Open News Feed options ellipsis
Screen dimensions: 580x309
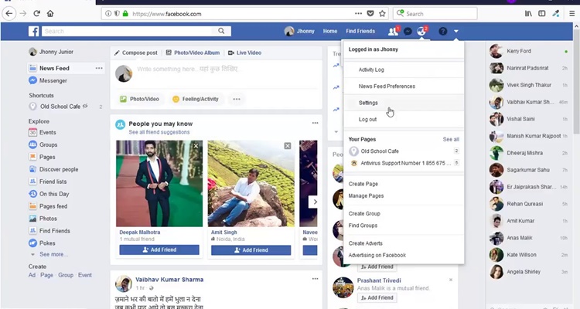[99, 69]
